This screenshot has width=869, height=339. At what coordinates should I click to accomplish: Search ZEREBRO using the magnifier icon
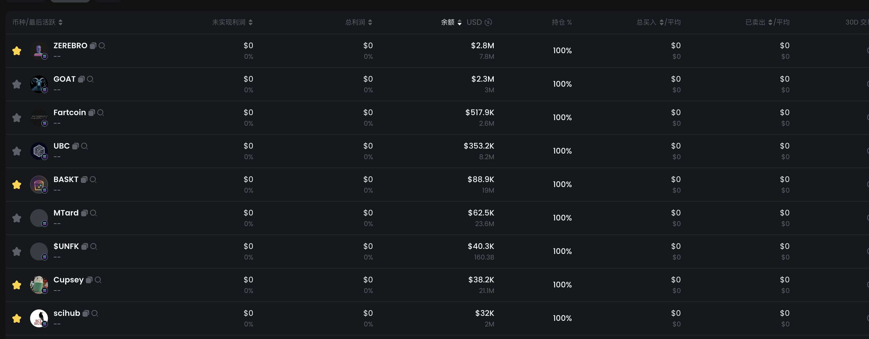[x=102, y=45]
